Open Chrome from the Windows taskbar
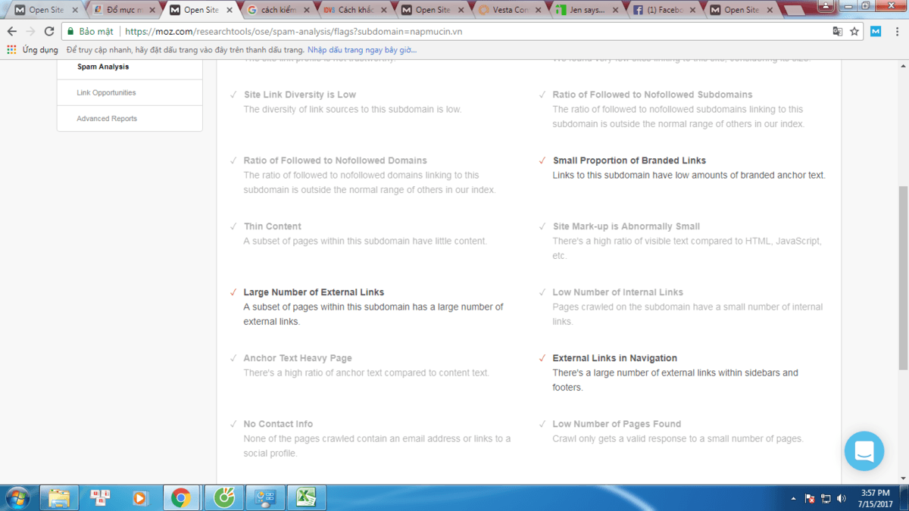 (180, 497)
